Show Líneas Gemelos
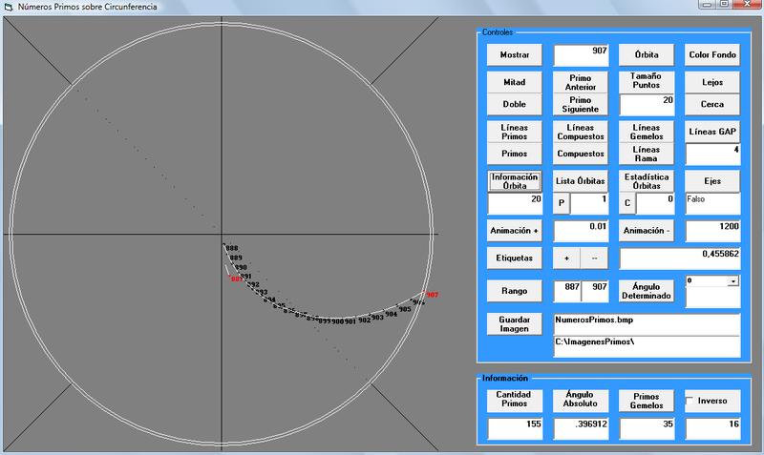 click(647, 132)
